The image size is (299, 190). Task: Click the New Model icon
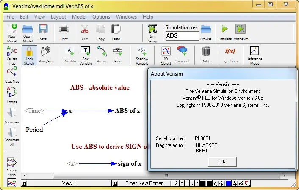tap(12, 33)
